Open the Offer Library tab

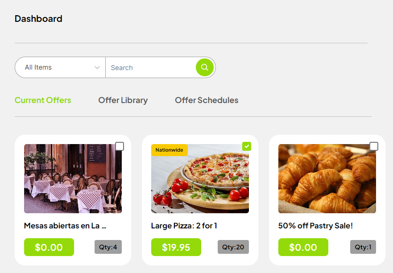pos(123,100)
